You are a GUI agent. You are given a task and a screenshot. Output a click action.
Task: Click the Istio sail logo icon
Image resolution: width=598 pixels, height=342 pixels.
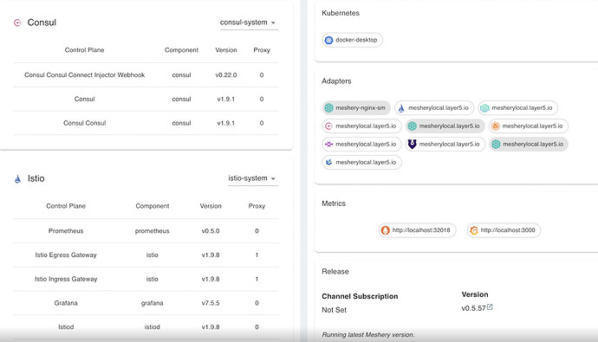[x=17, y=178]
